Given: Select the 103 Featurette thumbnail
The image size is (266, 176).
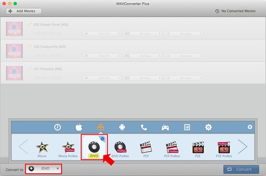Looking at the screenshot, I should 15,51.
